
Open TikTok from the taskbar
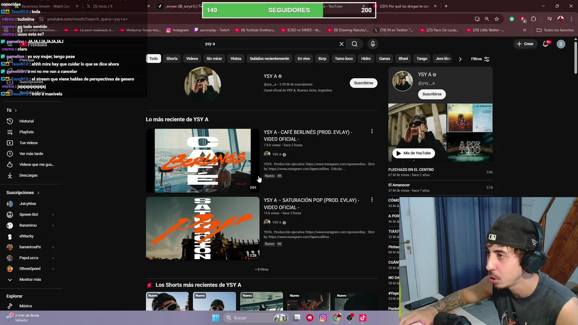pyautogui.click(x=363, y=318)
